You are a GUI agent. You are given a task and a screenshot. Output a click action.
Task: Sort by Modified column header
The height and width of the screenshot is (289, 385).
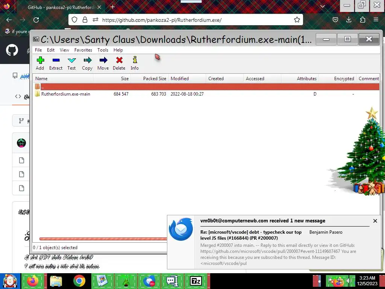(x=187, y=79)
